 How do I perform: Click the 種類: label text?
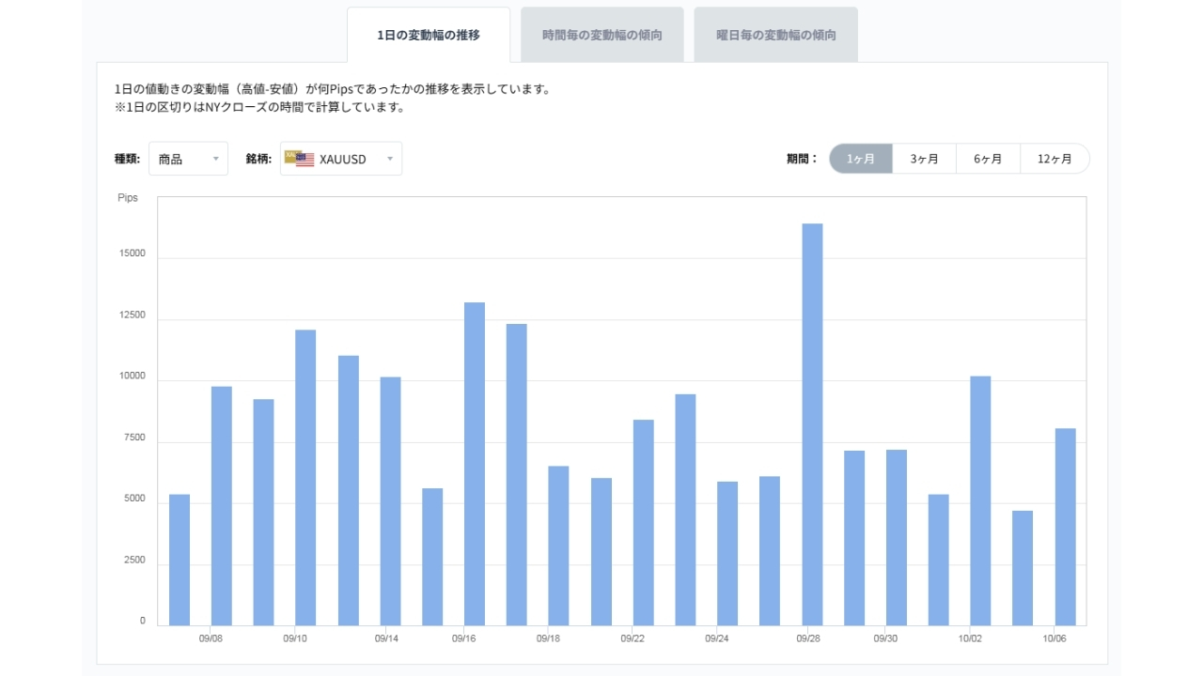pyautogui.click(x=127, y=159)
